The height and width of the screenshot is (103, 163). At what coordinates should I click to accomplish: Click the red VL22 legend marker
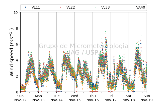[60, 7]
